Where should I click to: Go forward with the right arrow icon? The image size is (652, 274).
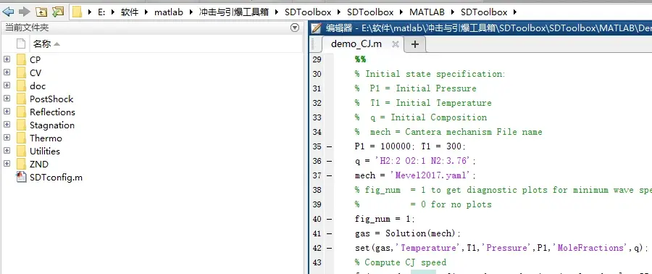click(25, 12)
